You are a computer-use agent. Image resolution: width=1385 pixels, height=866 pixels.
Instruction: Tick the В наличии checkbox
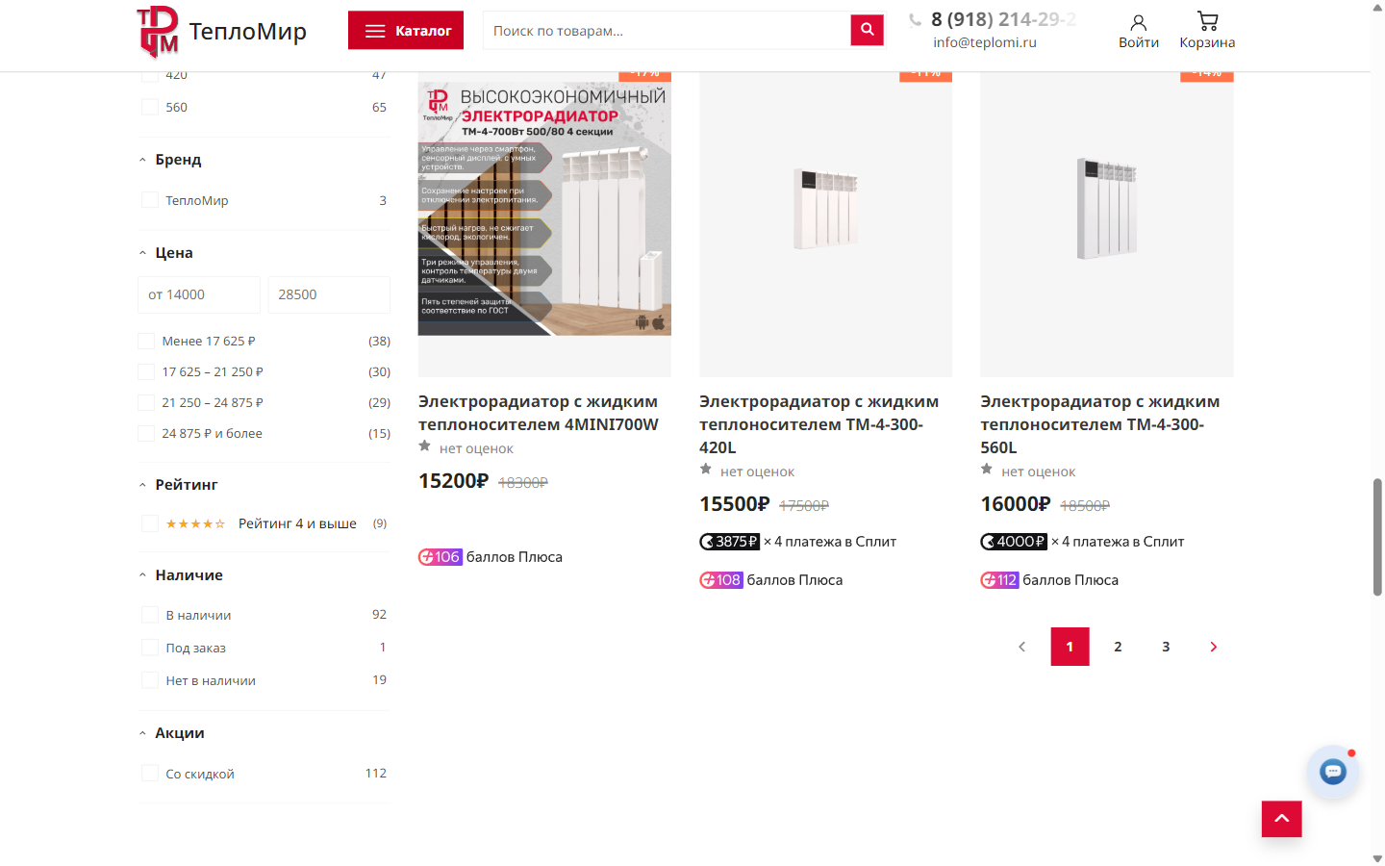tap(150, 615)
